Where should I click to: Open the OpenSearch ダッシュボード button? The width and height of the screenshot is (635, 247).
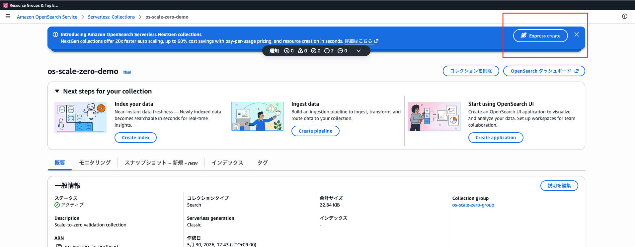point(544,71)
